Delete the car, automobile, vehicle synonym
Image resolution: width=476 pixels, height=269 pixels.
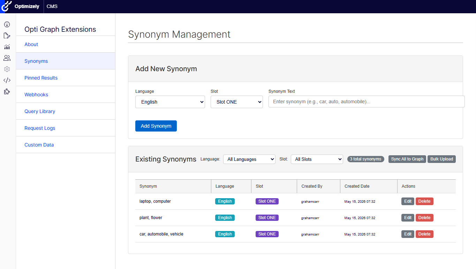[x=424, y=234]
